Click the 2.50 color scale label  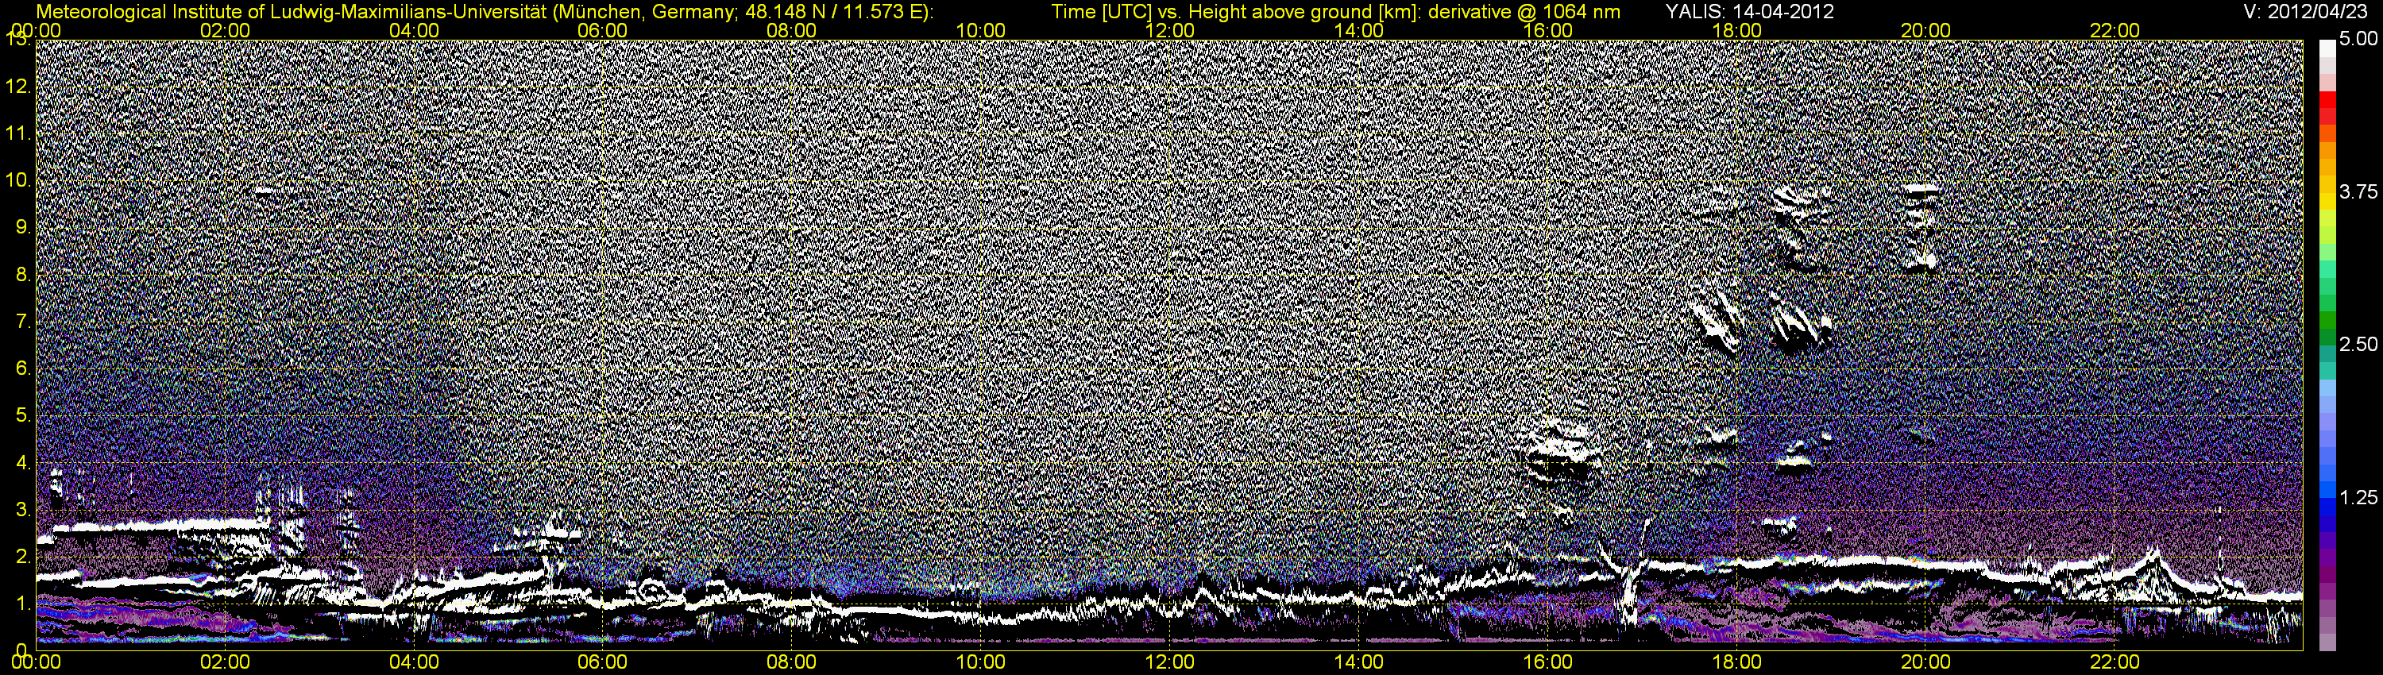pos(2358,345)
